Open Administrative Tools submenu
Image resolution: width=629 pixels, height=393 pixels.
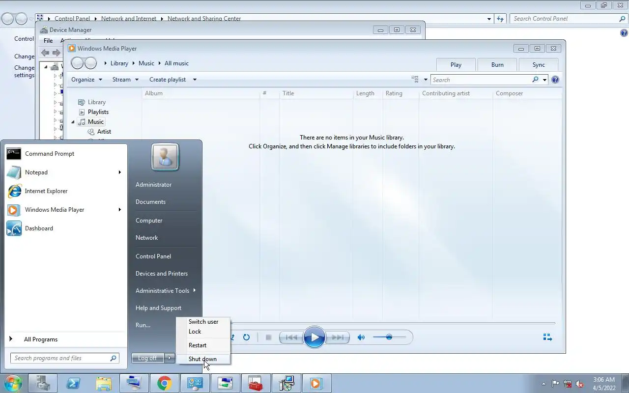(165, 291)
